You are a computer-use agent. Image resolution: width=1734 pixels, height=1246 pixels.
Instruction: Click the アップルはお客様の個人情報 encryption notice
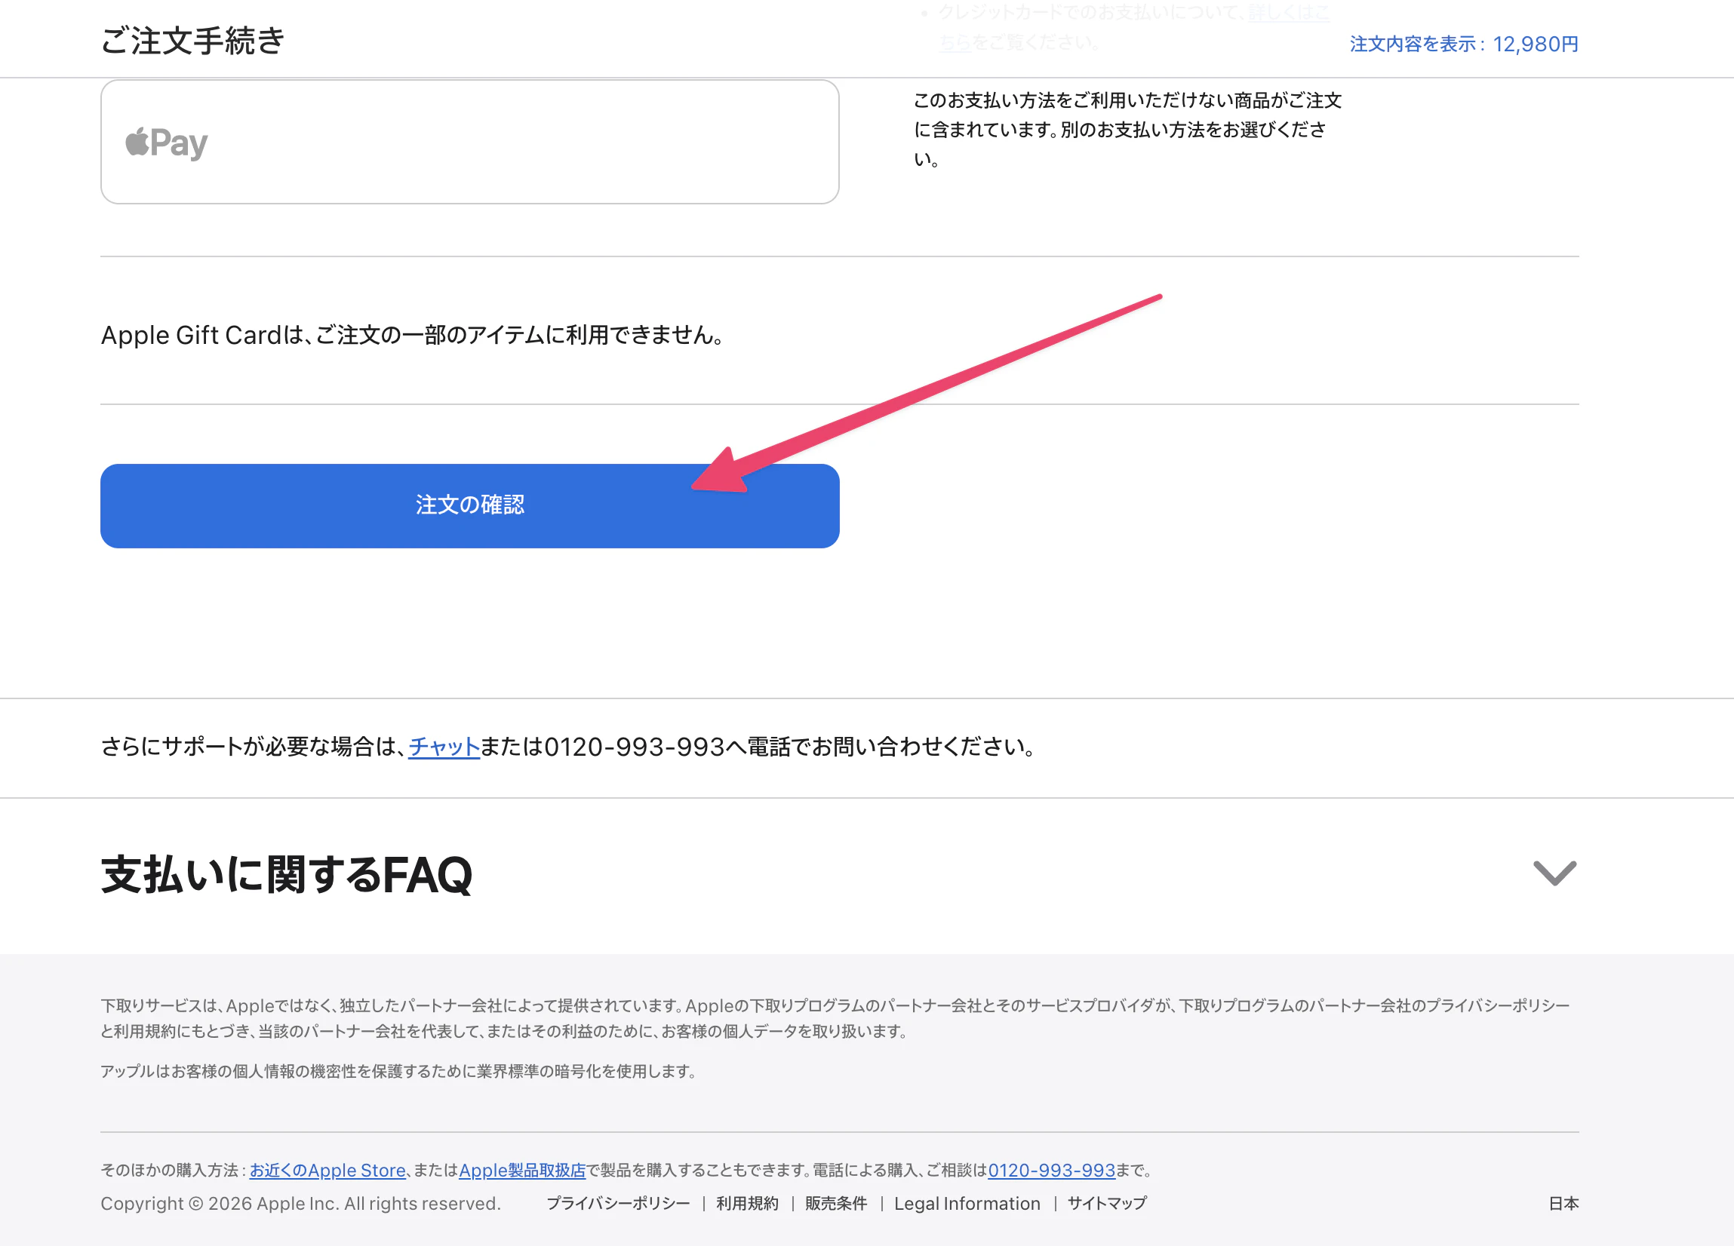[x=398, y=1071]
